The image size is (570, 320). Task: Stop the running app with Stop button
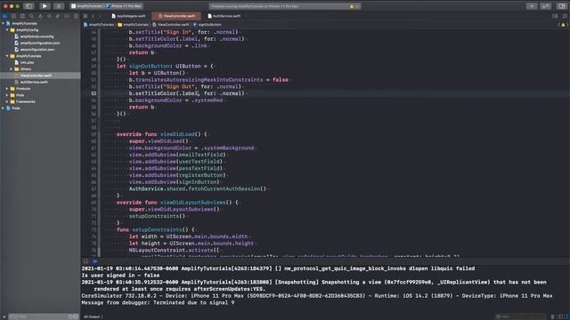[x=59, y=6]
